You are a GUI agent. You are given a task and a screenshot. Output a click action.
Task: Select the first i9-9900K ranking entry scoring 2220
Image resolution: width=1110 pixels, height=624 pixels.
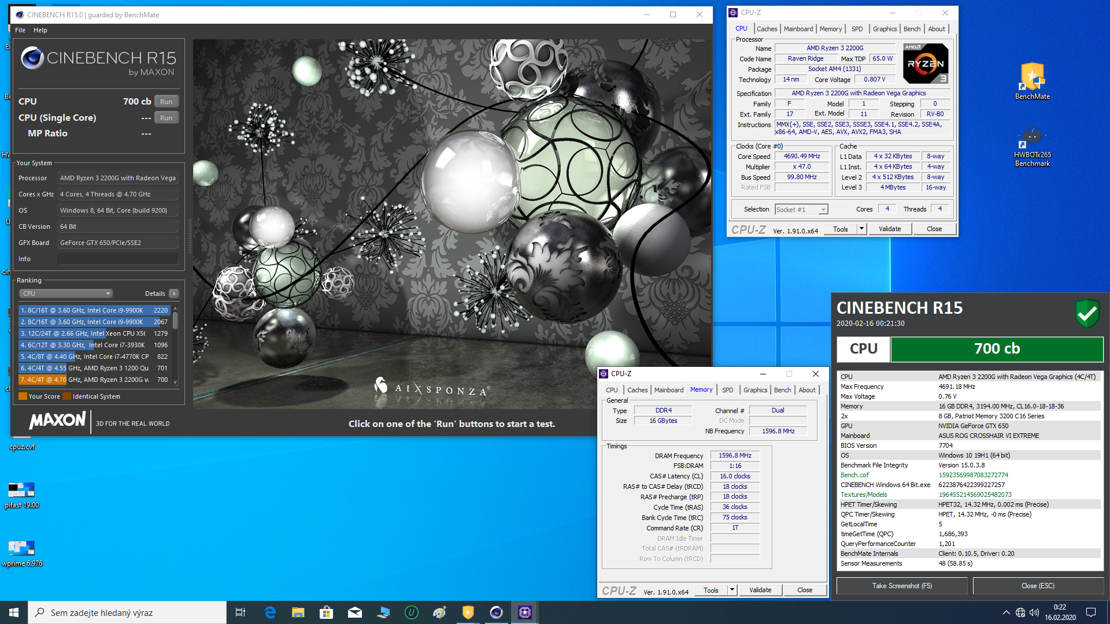point(94,310)
